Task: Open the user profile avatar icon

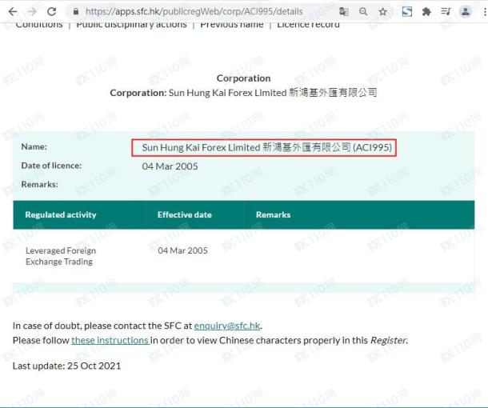Action: point(466,12)
